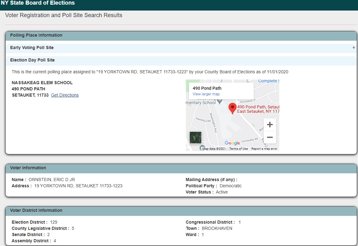Click the Voter Status value Active
The height and width of the screenshot is (246, 358).
click(222, 192)
